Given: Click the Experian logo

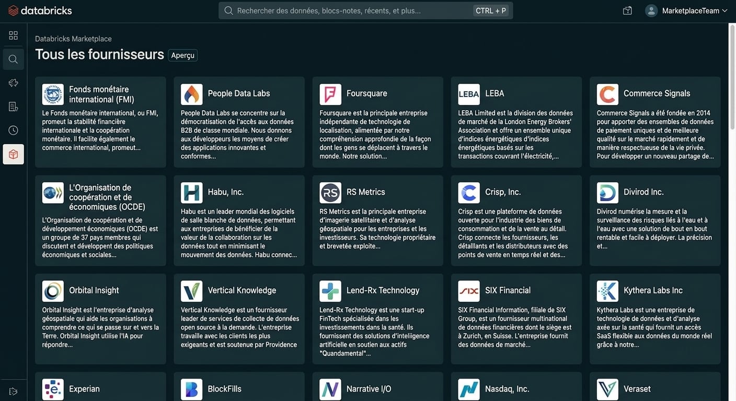Looking at the screenshot, I should pos(53,390).
